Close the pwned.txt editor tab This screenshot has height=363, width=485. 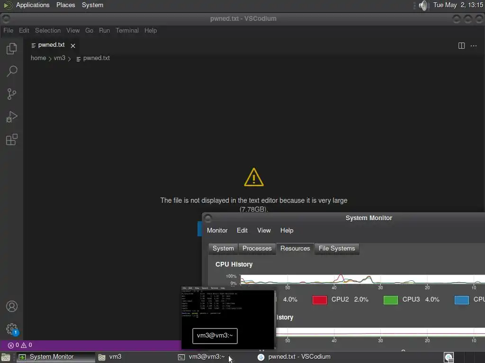coord(73,46)
